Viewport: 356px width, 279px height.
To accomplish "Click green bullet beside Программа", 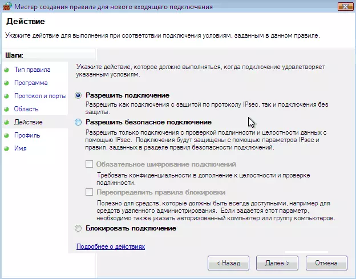I will [x=6, y=83].
